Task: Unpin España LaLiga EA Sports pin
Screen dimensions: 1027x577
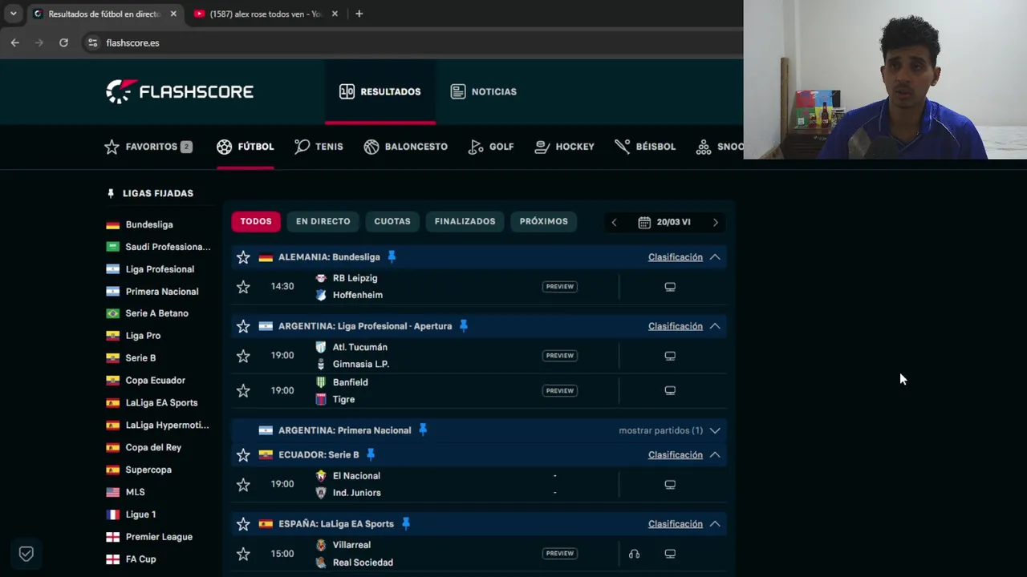Action: click(x=406, y=523)
